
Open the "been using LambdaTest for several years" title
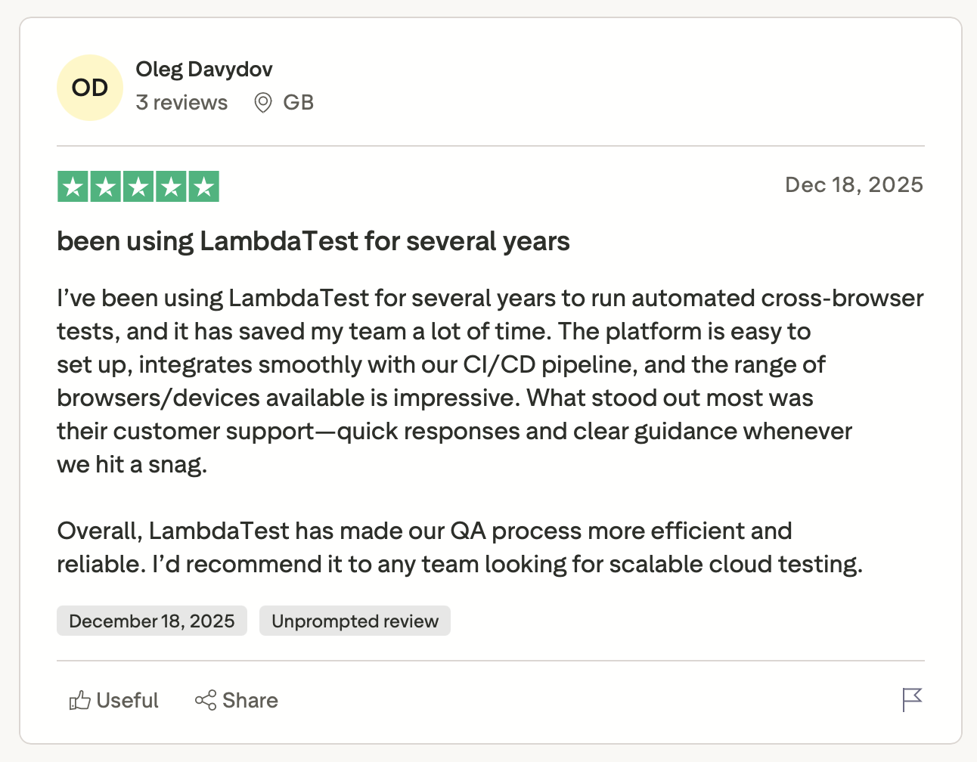313,241
